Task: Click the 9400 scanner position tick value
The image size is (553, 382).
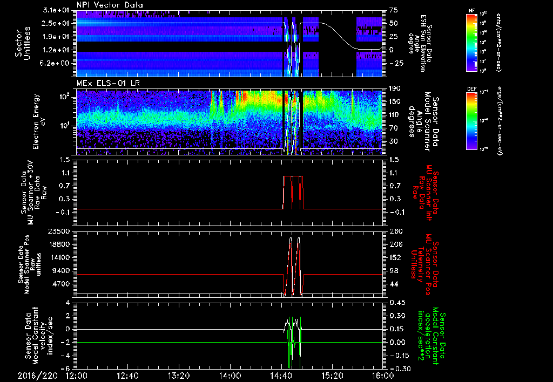Action: 60,271
